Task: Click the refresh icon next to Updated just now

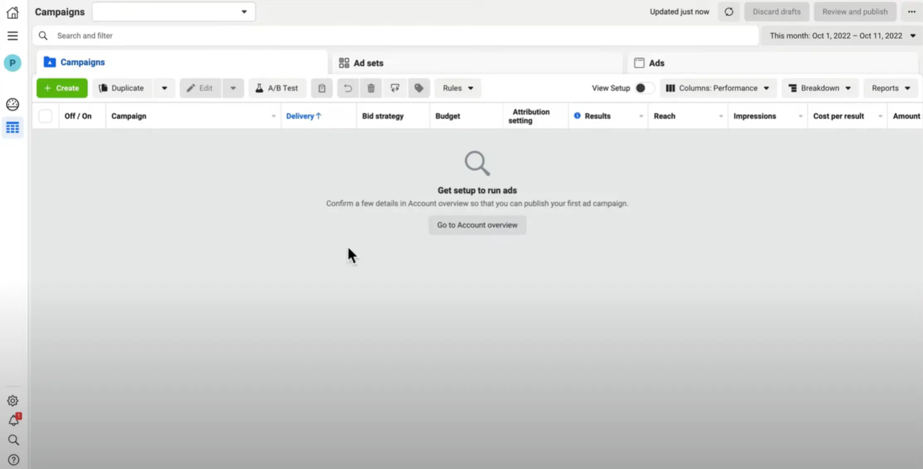Action: 729,12
